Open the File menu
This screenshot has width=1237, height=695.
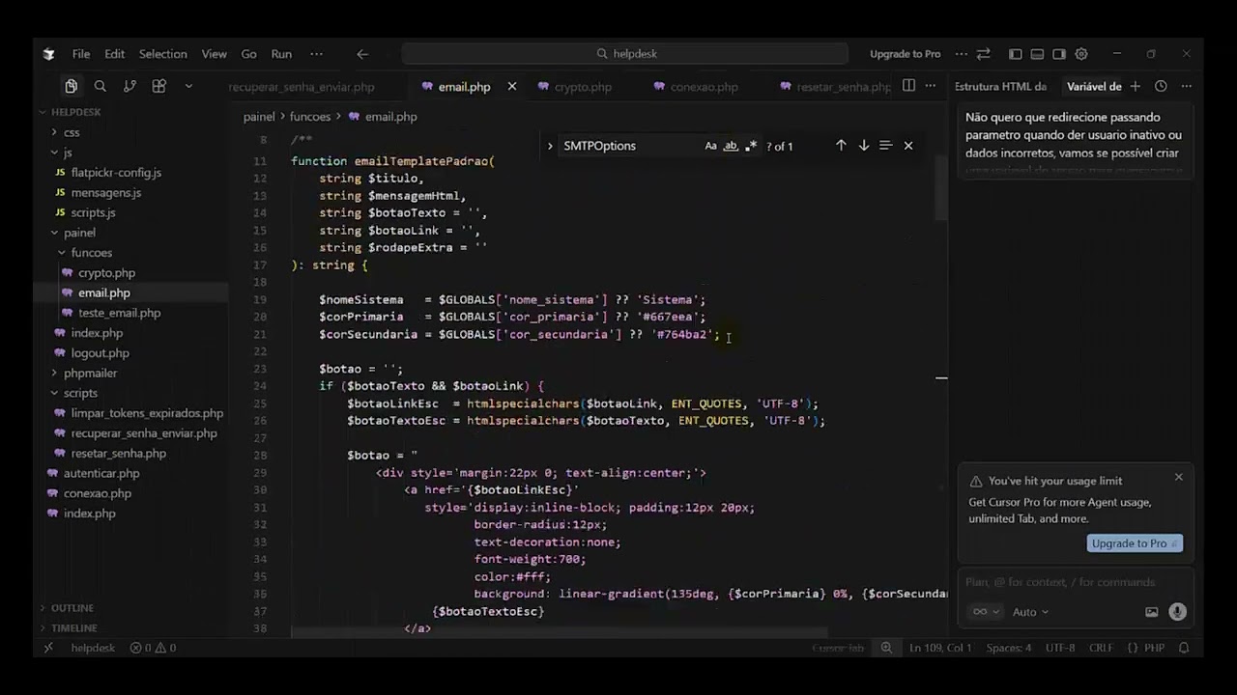pos(81,54)
